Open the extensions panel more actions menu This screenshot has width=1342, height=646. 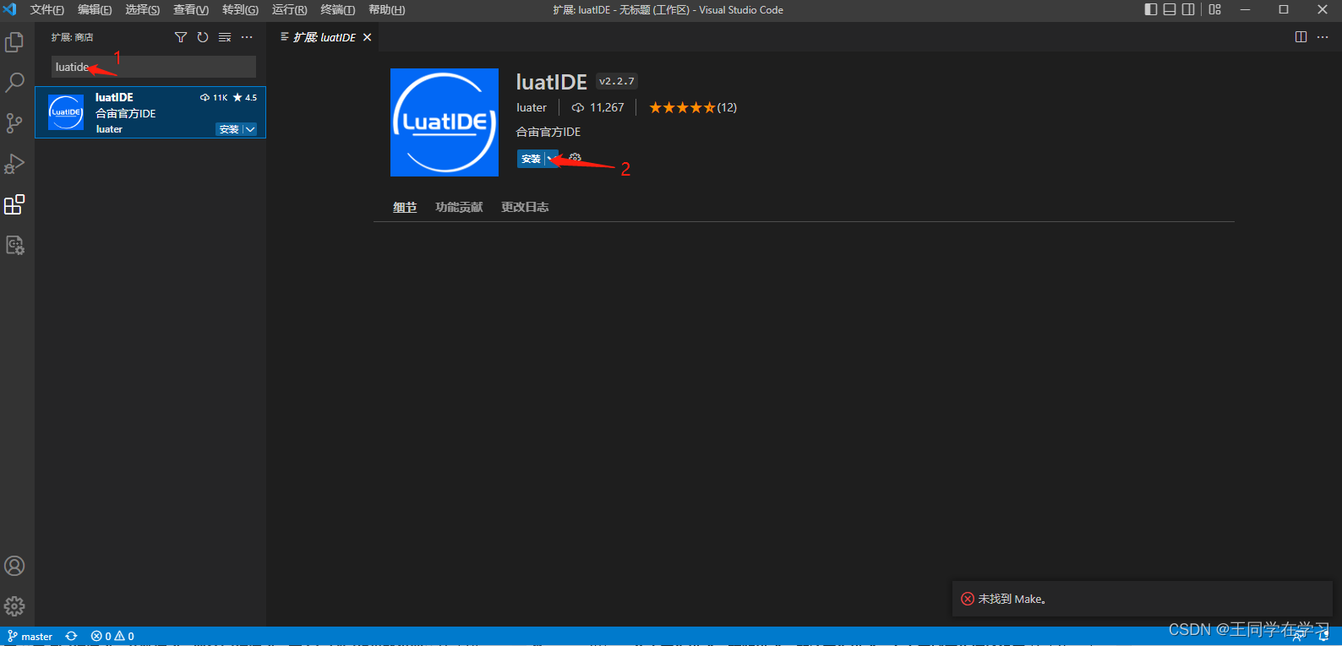coord(247,37)
